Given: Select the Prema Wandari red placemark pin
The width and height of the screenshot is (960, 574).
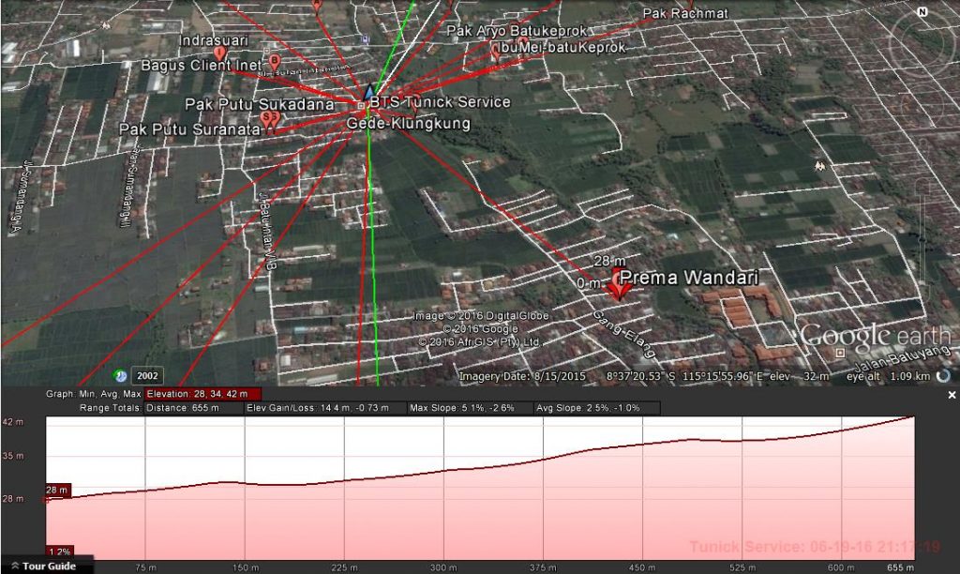Looking at the screenshot, I should [x=619, y=285].
